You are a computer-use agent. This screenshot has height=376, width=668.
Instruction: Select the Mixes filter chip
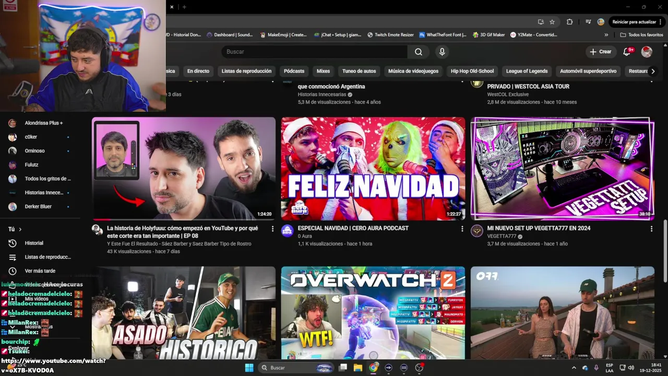click(x=323, y=71)
